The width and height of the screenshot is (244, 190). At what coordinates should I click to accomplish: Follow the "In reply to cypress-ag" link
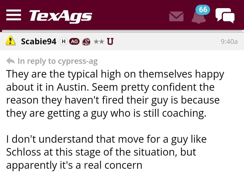[57, 61]
